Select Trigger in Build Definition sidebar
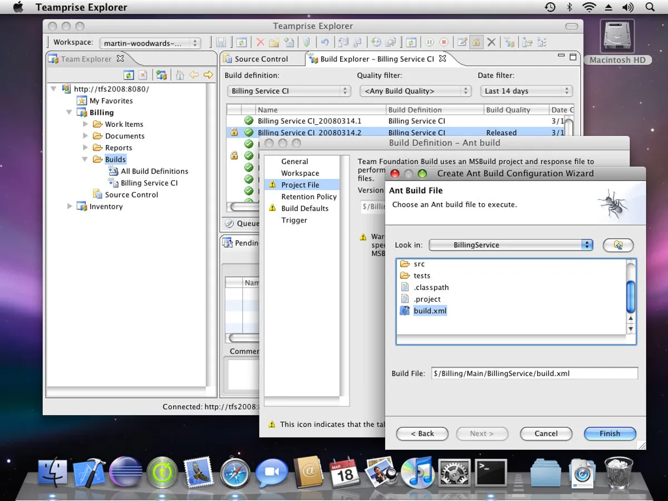668x501 pixels. point(294,220)
